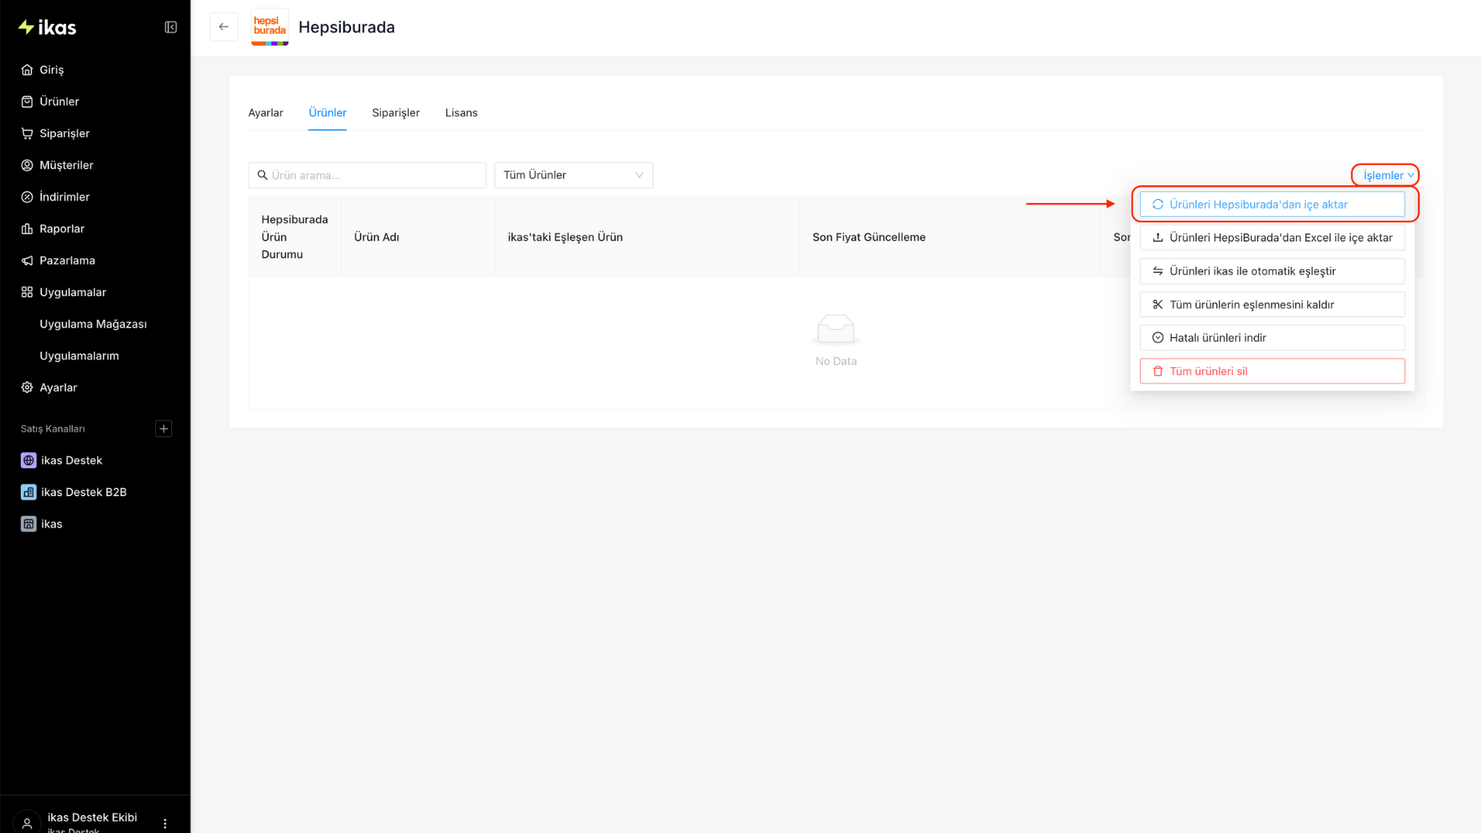Click the ikas logo
Viewport: 1481px width, 833px height.
point(47,28)
